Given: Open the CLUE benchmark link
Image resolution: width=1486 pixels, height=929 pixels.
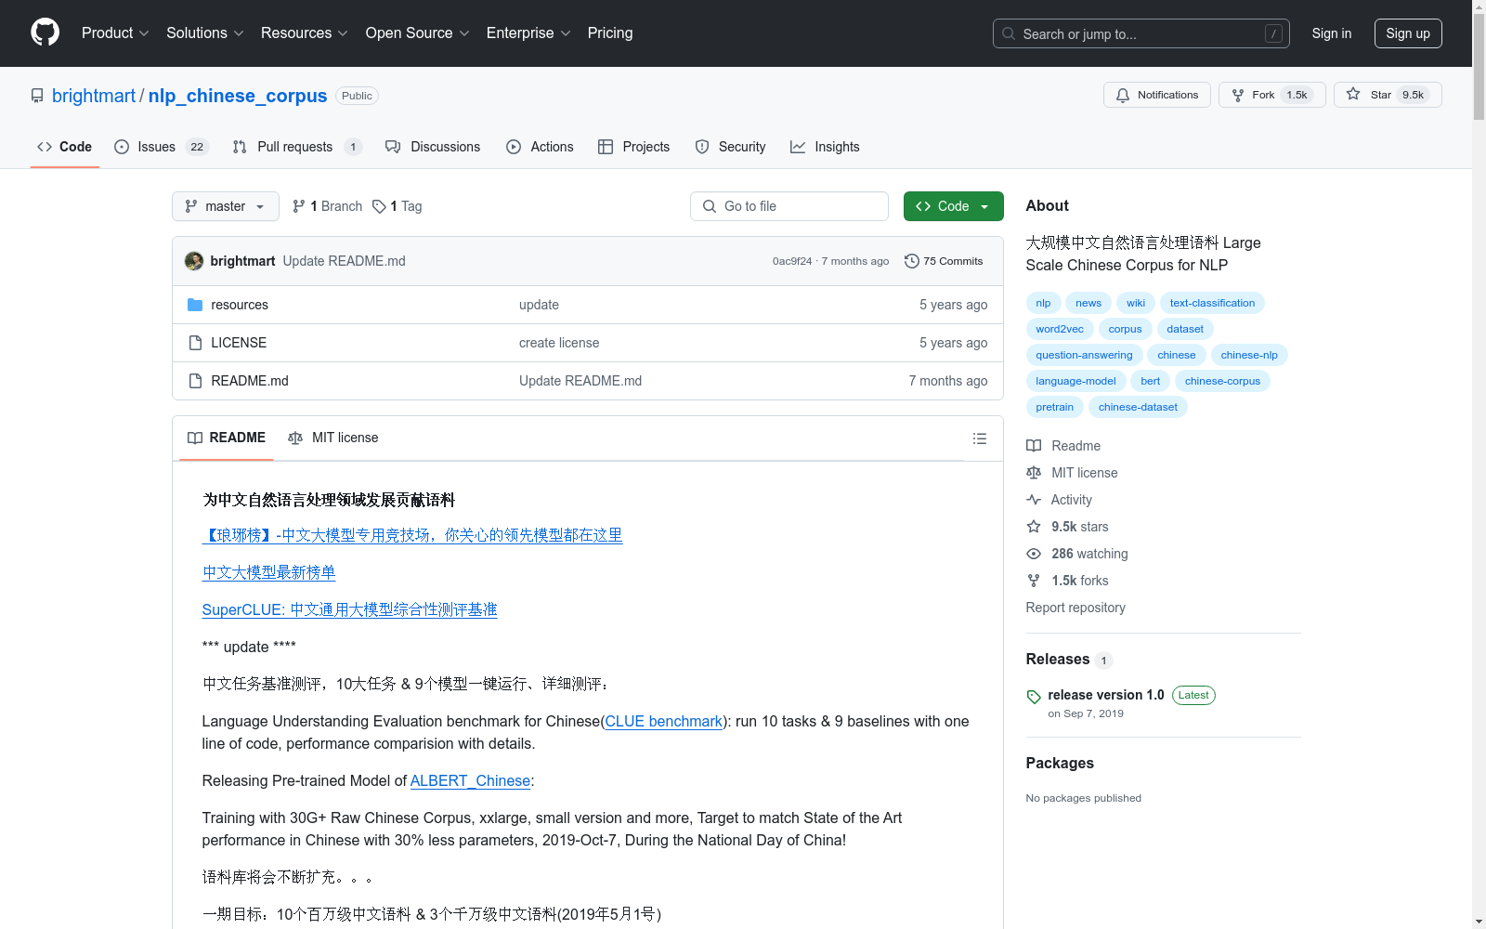Looking at the screenshot, I should pyautogui.click(x=664, y=721).
